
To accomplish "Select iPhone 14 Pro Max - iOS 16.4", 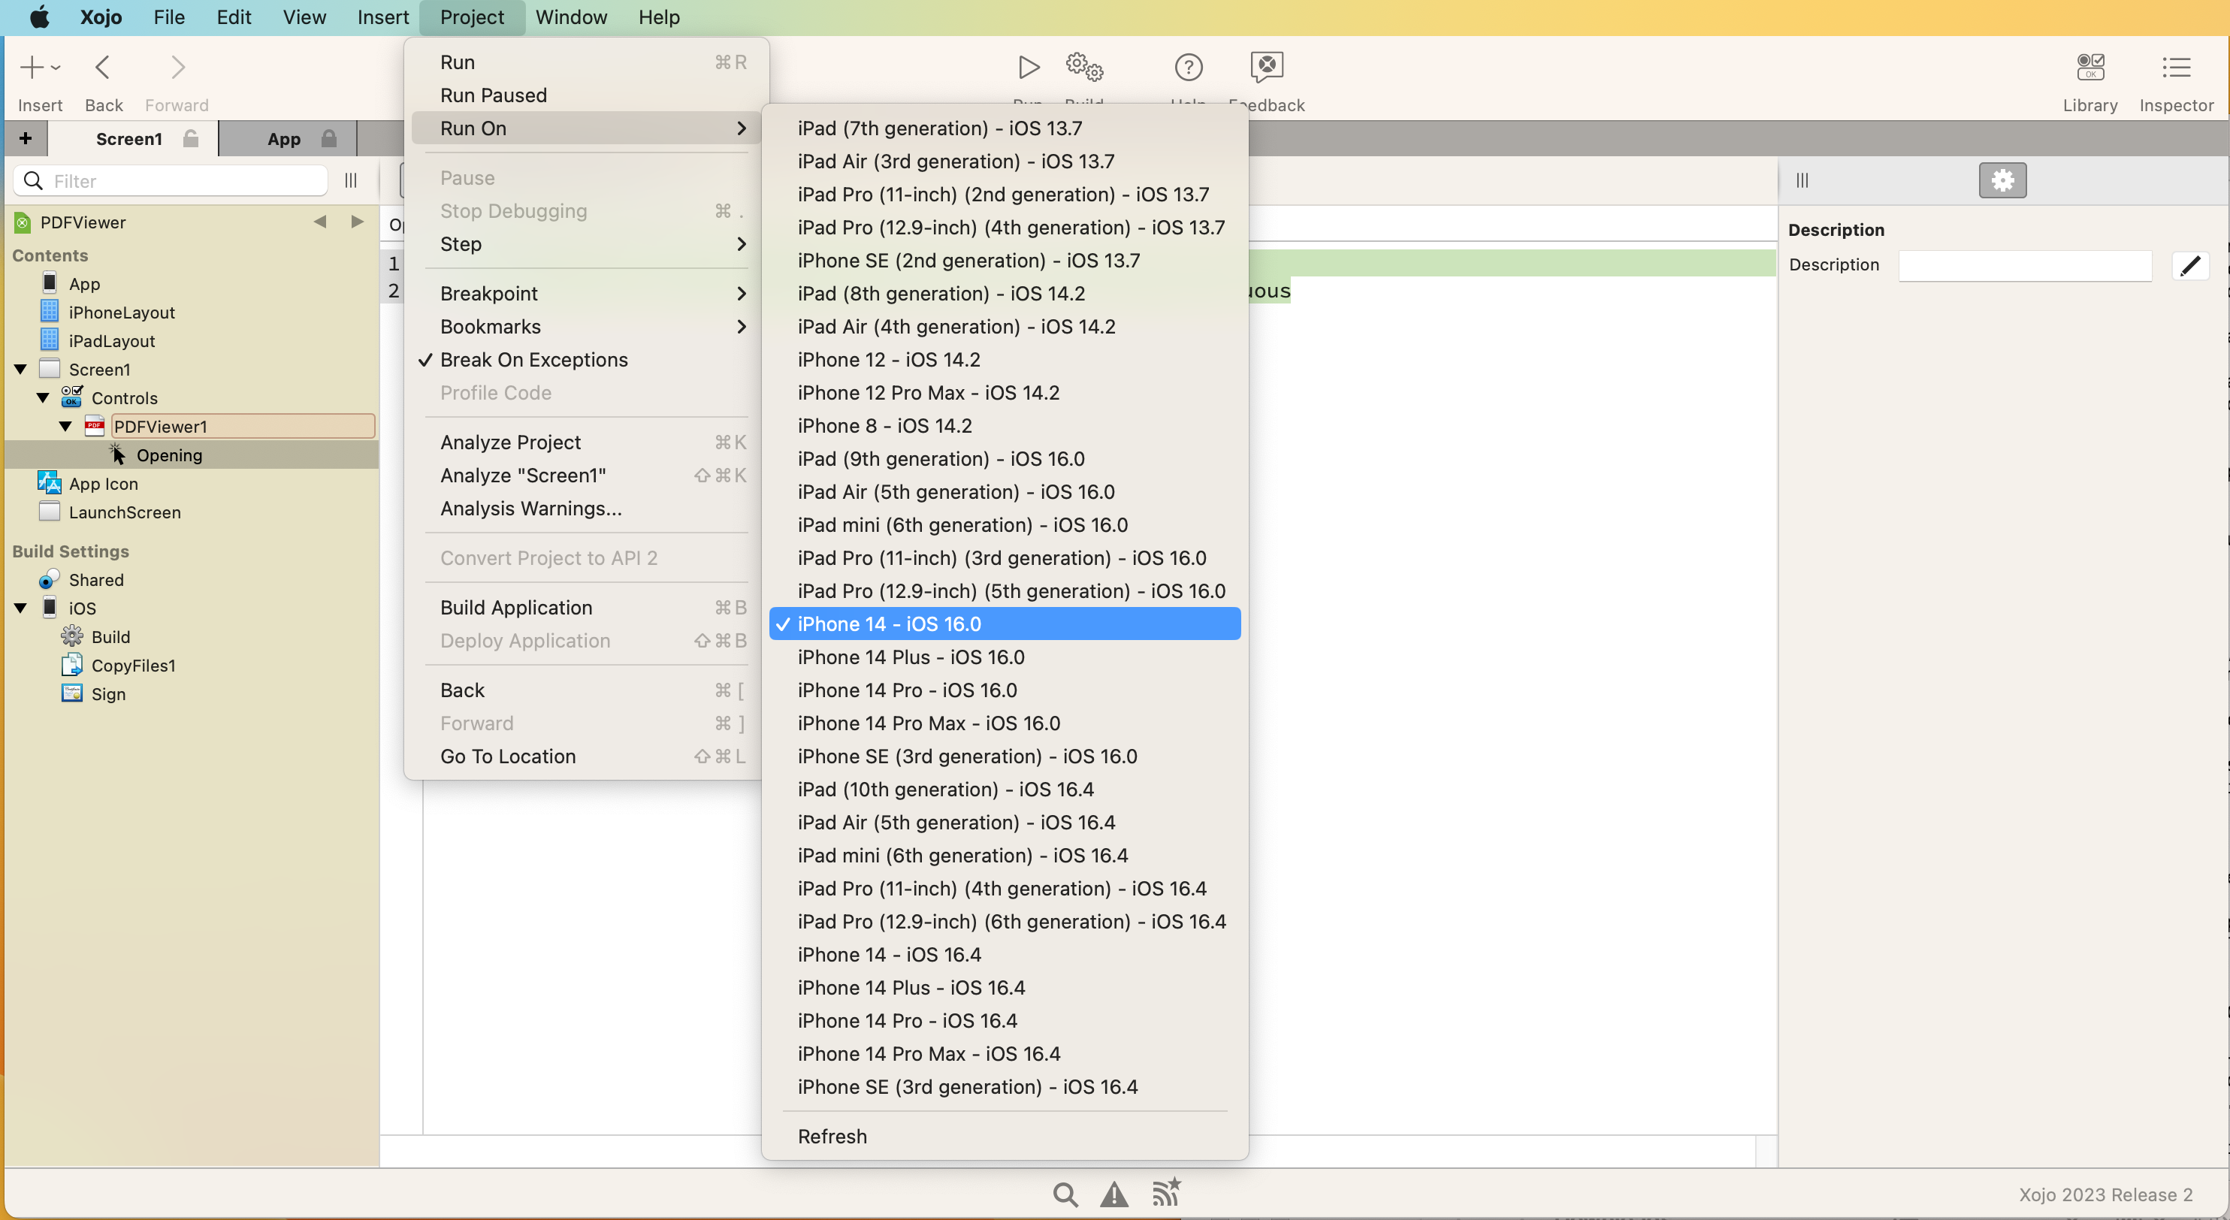I will pos(1005,1054).
